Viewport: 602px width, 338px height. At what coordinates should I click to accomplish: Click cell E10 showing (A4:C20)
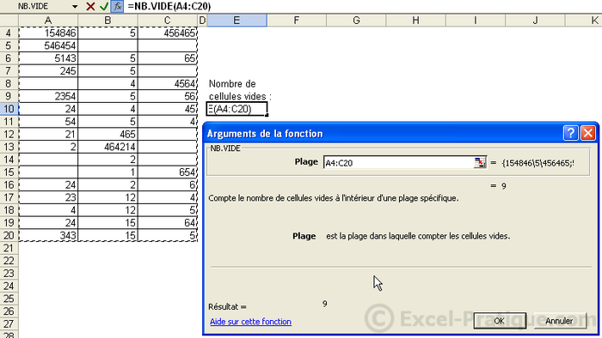click(236, 109)
